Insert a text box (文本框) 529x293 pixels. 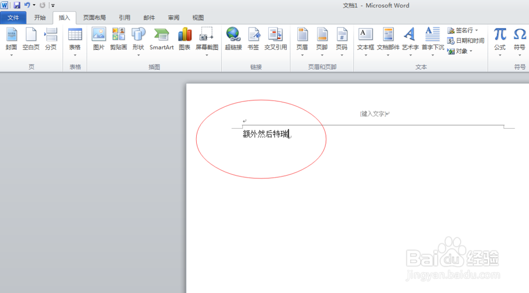[x=366, y=39]
